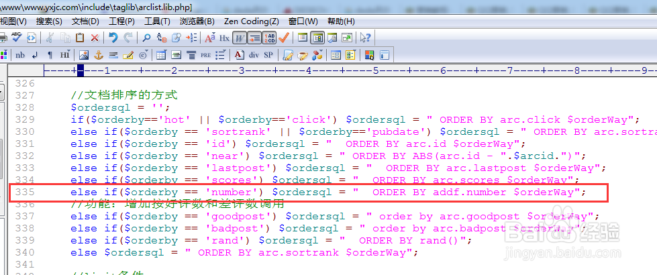657x275 pixels.
Task: Open the HTML color picker
Action: (369, 55)
